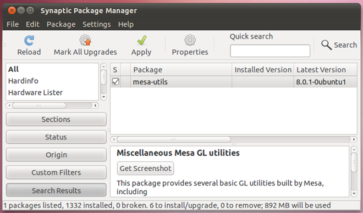The height and width of the screenshot is (213, 363).
Task: Click filter list scrollbar up arrow
Action: tap(104, 66)
